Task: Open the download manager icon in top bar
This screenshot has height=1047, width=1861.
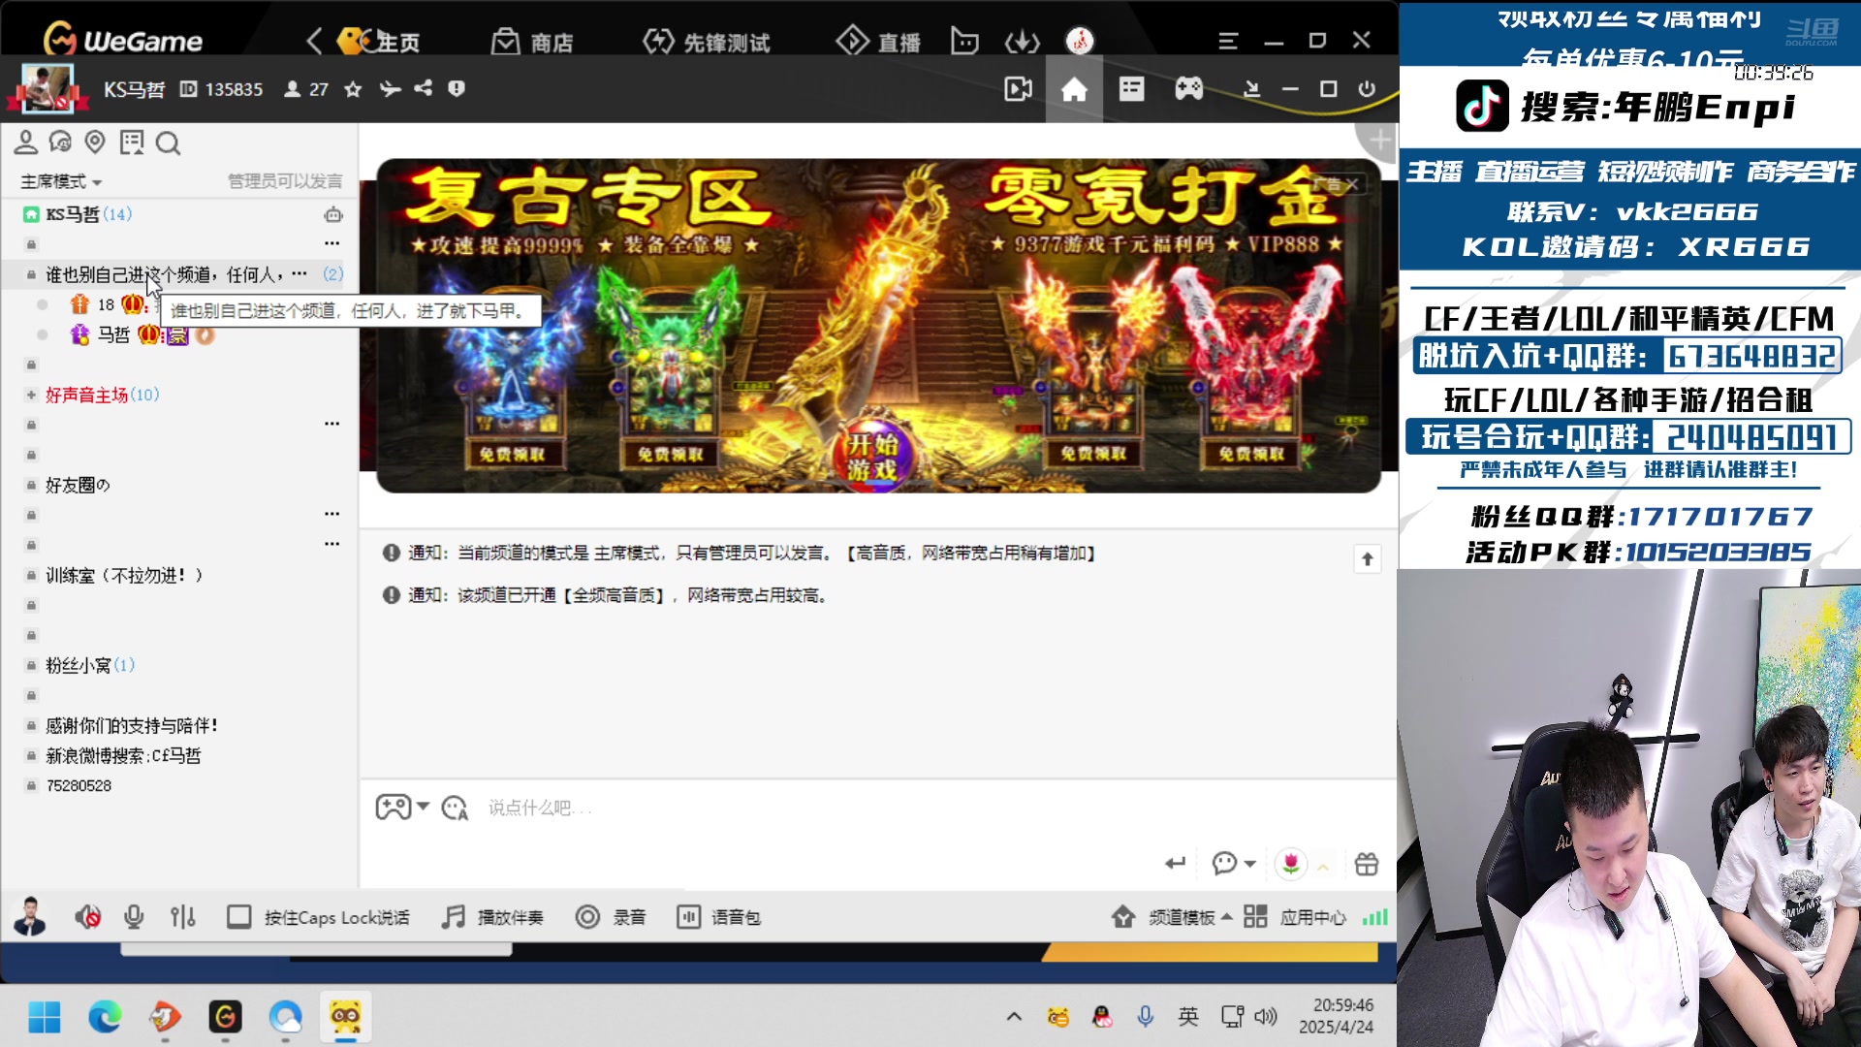Action: tap(1023, 42)
